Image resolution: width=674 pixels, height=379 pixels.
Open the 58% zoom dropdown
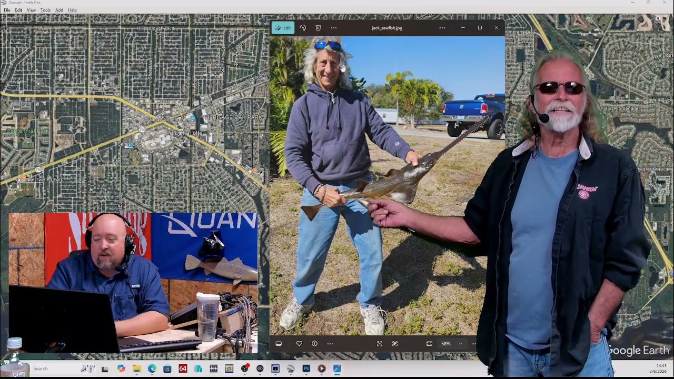(x=452, y=344)
